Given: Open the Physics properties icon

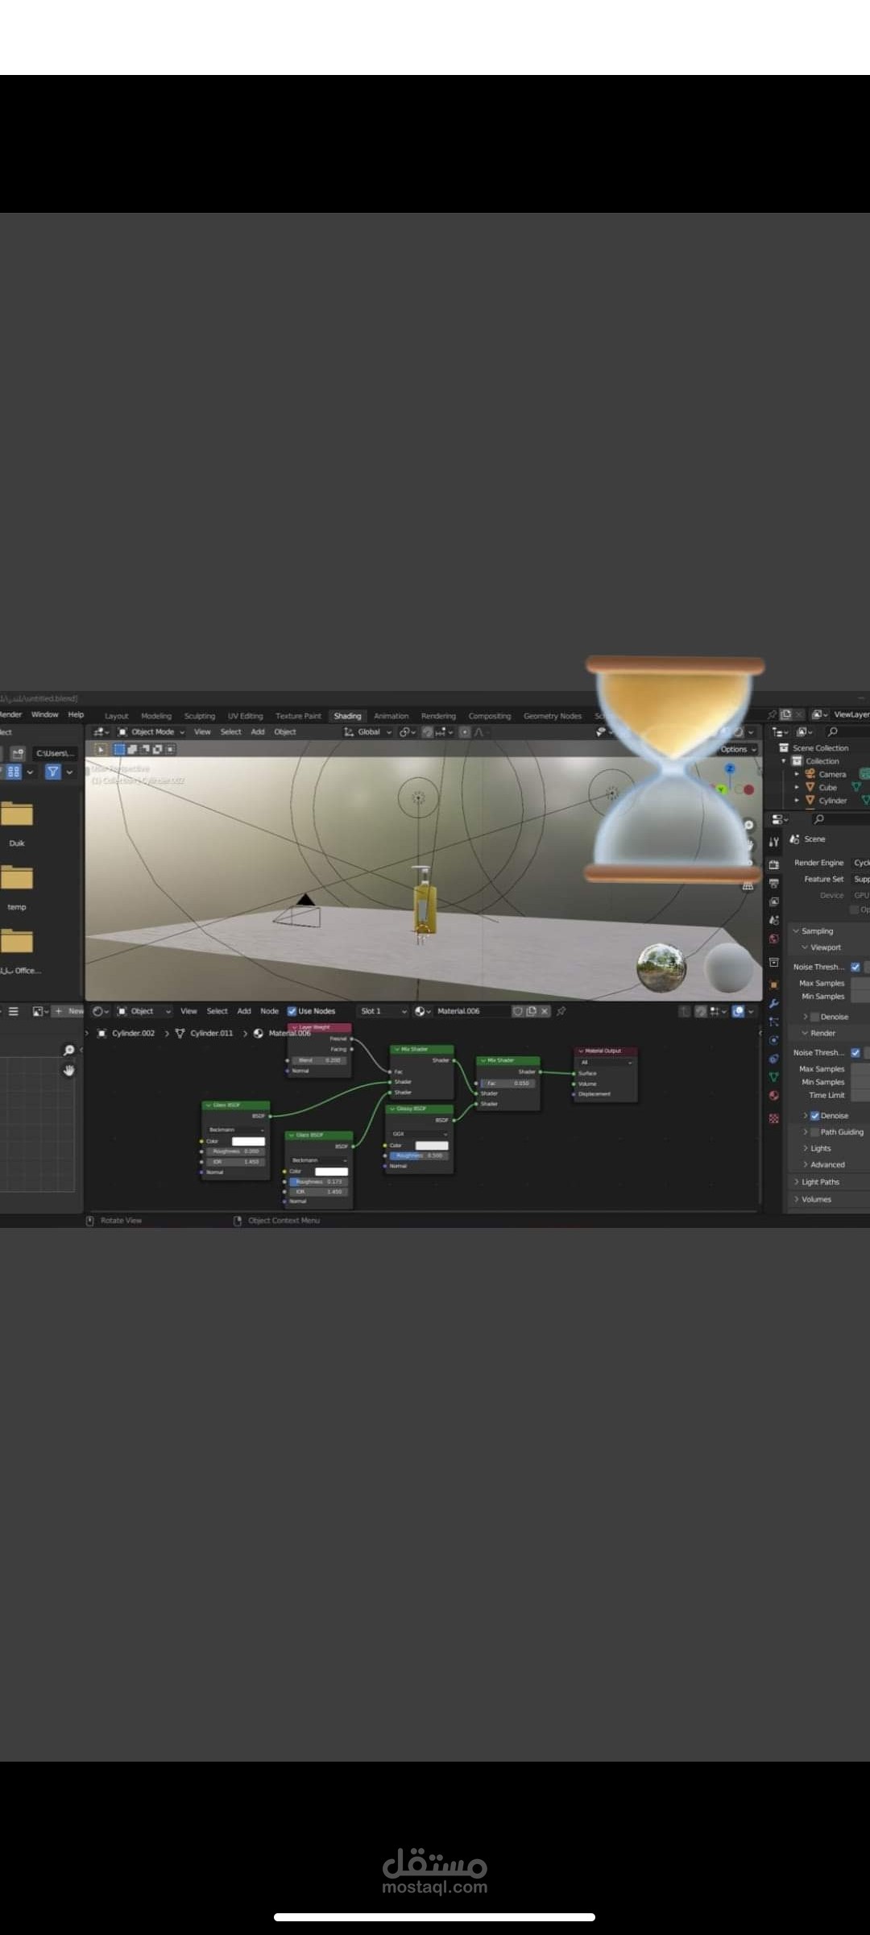Looking at the screenshot, I should tap(773, 1040).
